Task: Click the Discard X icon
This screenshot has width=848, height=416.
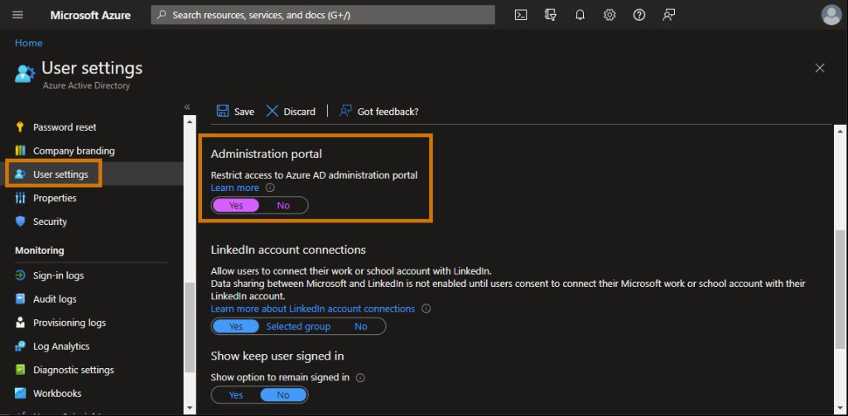Action: tap(272, 111)
